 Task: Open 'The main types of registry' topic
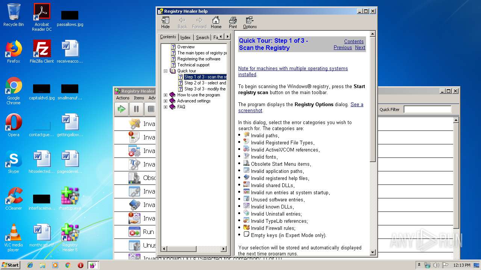click(202, 53)
